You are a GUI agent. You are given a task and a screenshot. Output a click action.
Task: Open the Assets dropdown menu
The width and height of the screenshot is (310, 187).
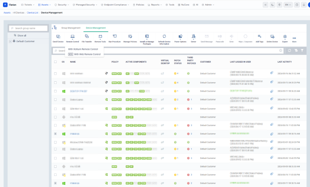(x=44, y=5)
